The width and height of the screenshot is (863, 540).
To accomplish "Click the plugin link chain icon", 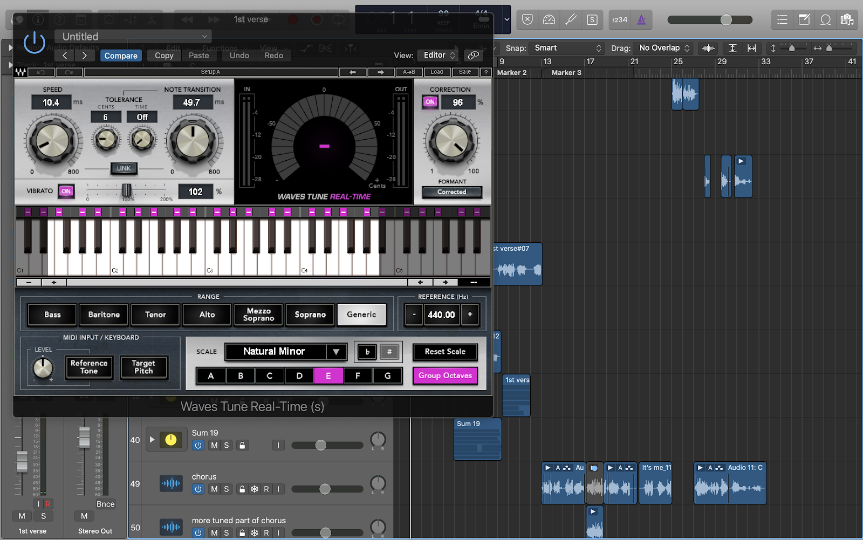I will [473, 55].
